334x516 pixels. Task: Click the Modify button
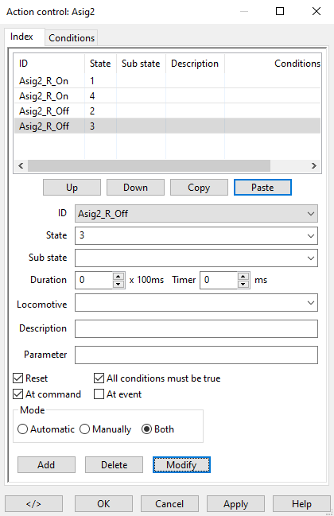181,464
